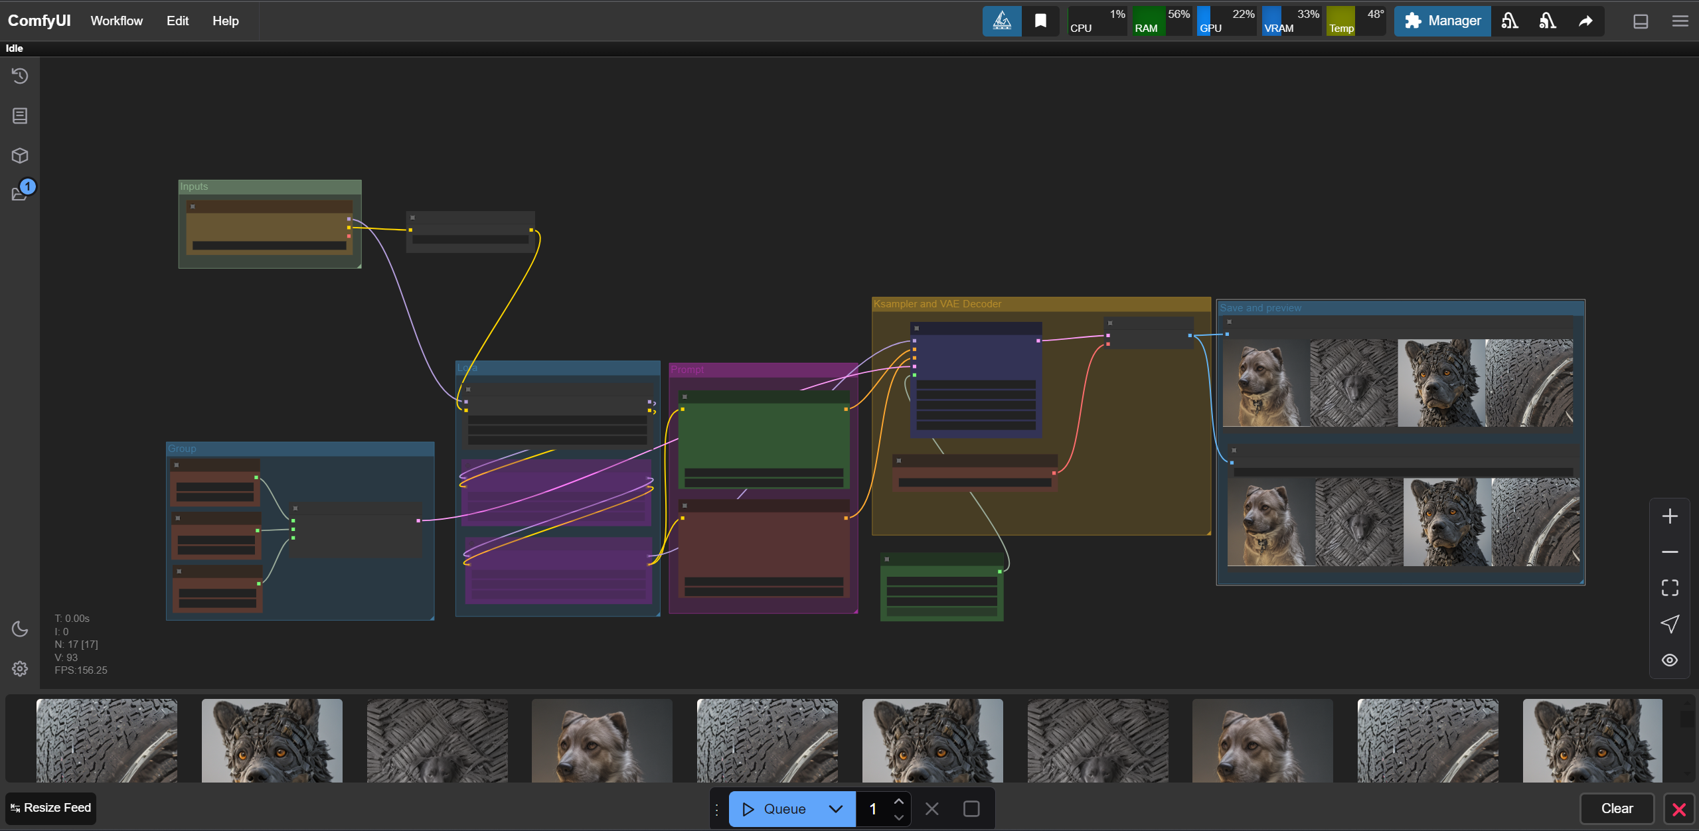
Task: Open the queue history sidebar icon
Action: (x=20, y=76)
